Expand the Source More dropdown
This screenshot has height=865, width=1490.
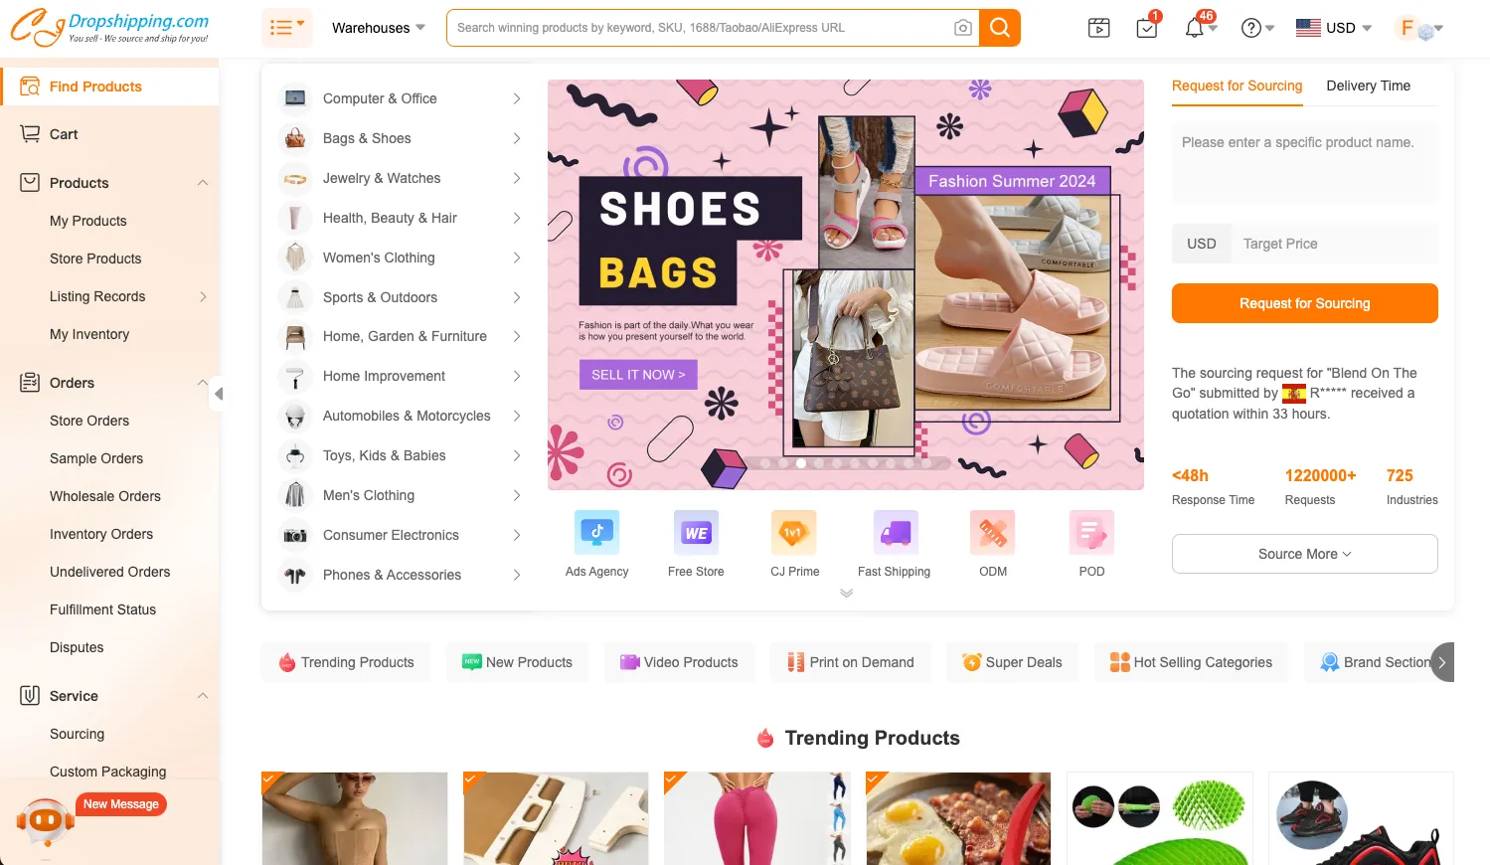[1304, 554]
